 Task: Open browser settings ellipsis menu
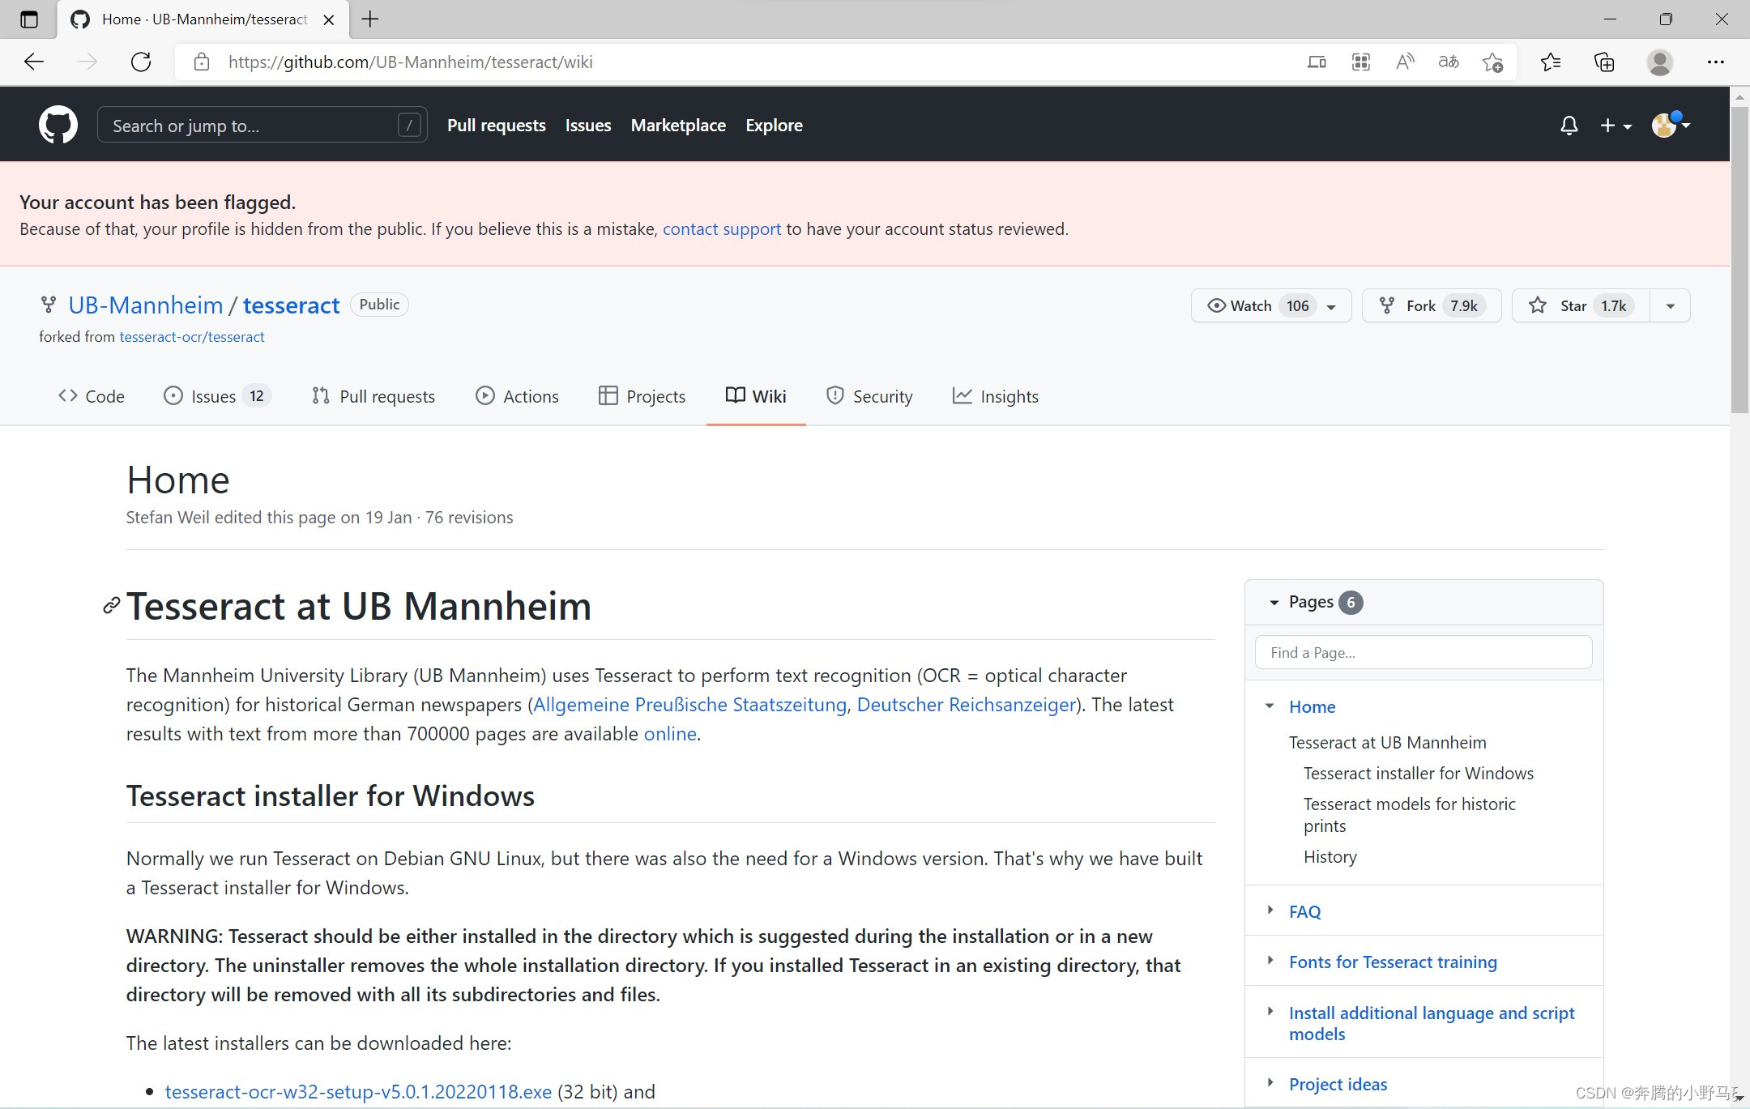click(1715, 62)
